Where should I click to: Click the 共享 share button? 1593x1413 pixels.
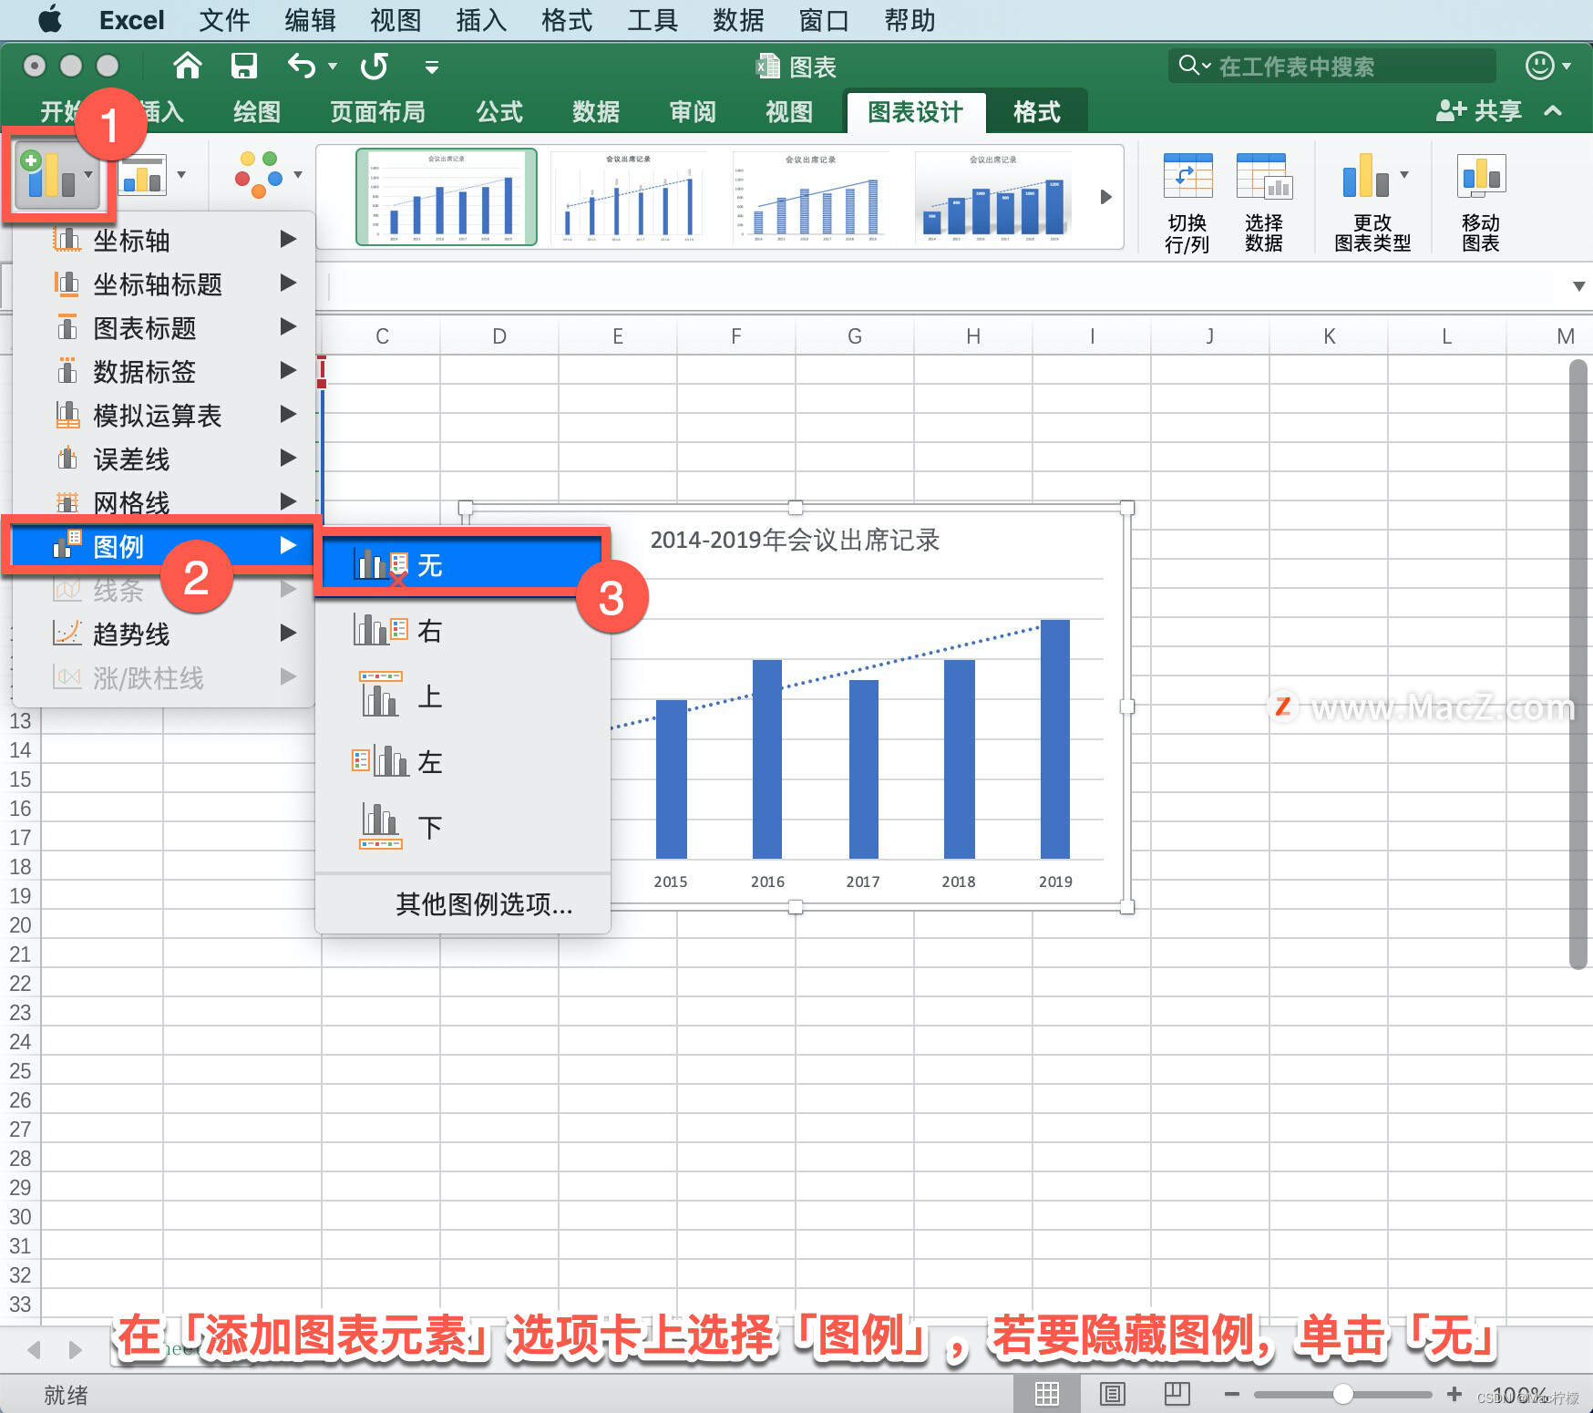(x=1478, y=111)
